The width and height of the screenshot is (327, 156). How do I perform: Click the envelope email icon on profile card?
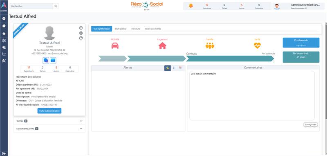click(x=53, y=61)
